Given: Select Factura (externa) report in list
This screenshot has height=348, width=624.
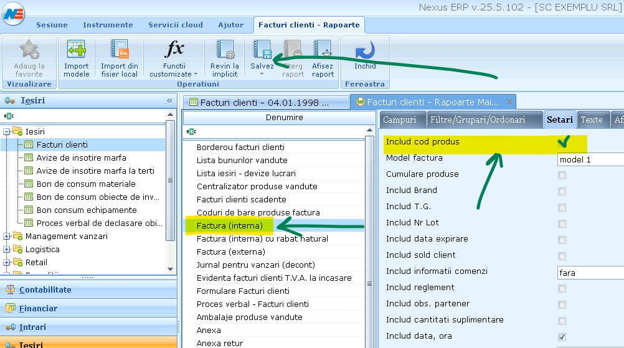Looking at the screenshot, I should [230, 252].
